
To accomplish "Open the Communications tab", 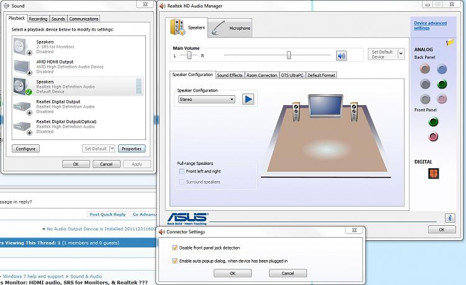I will pyautogui.click(x=84, y=19).
